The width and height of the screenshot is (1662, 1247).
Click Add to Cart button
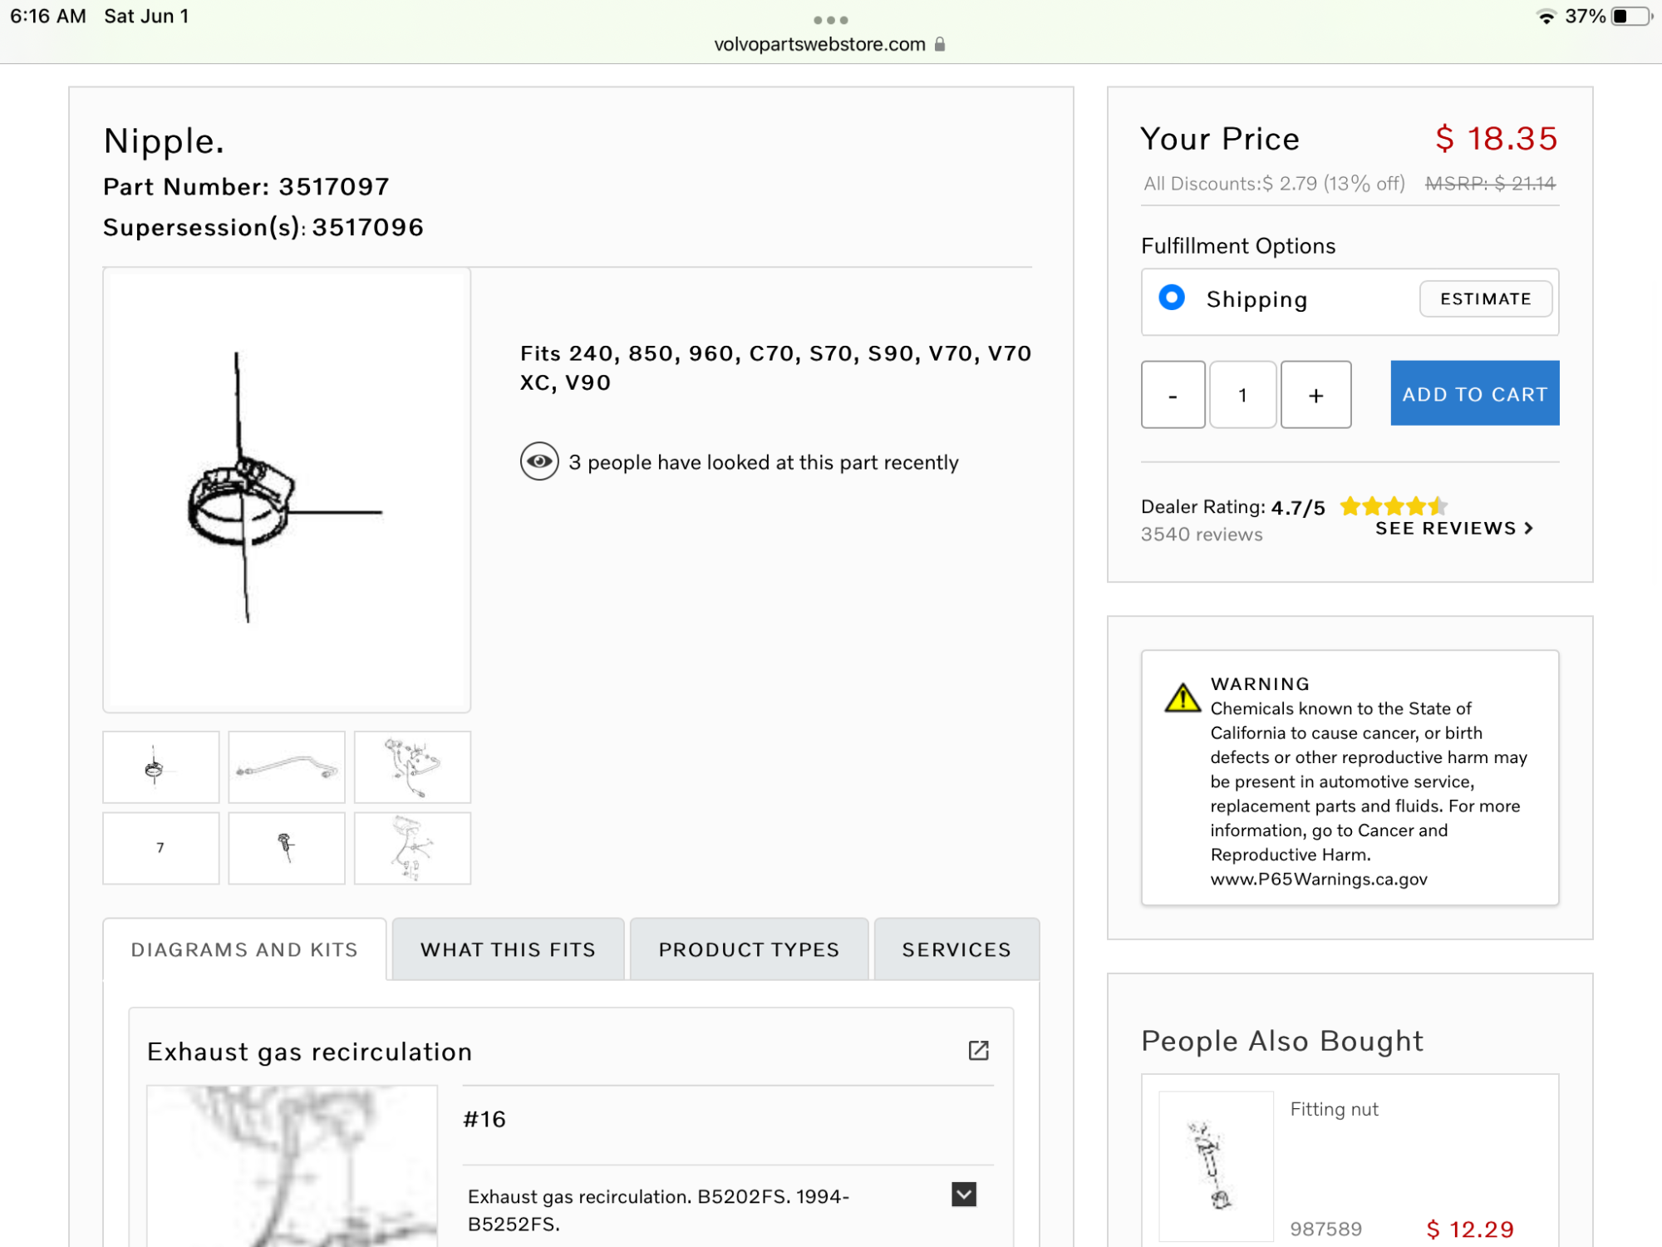[1474, 393]
